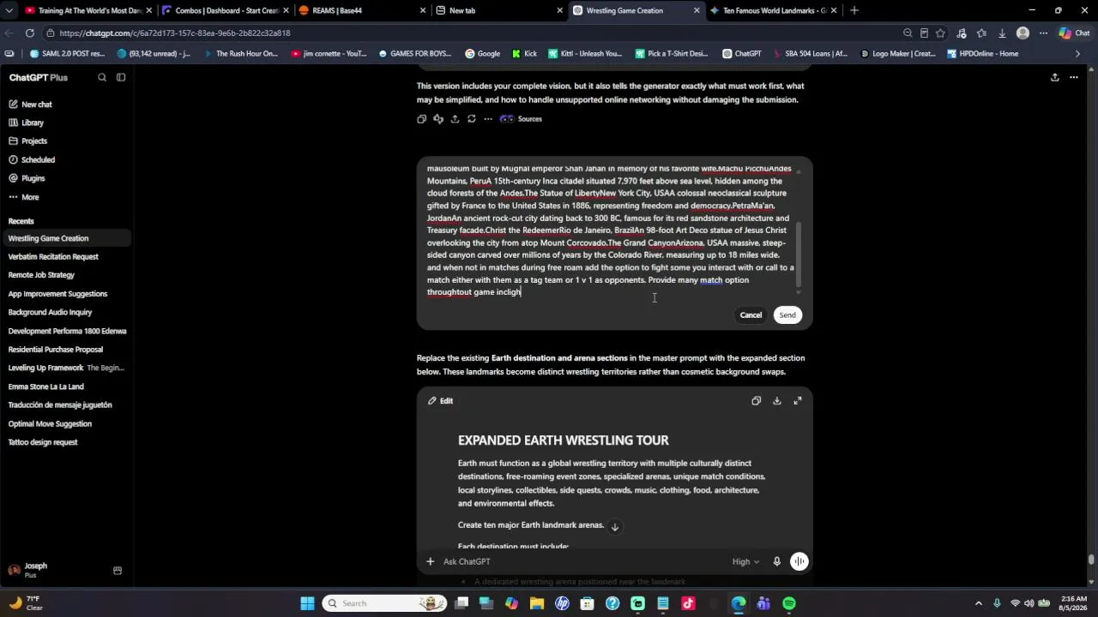Click the share chat icon at top right
Image resolution: width=1098 pixels, height=617 pixels.
(x=1054, y=77)
